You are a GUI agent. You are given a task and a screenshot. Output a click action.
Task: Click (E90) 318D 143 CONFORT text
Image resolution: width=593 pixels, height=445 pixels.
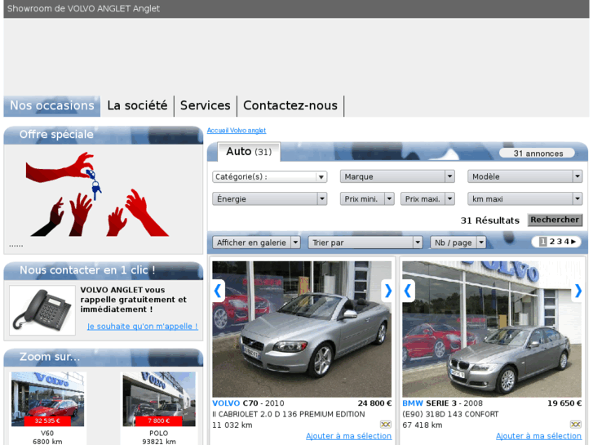[x=450, y=414]
